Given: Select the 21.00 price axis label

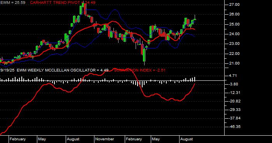Looking at the screenshot, I should [235, 63].
